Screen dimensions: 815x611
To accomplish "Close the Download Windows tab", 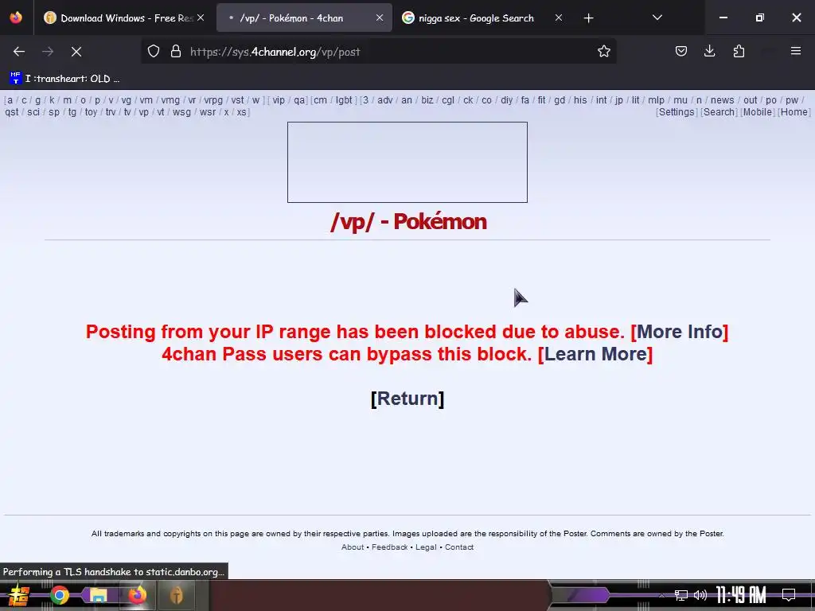I will coord(201,18).
